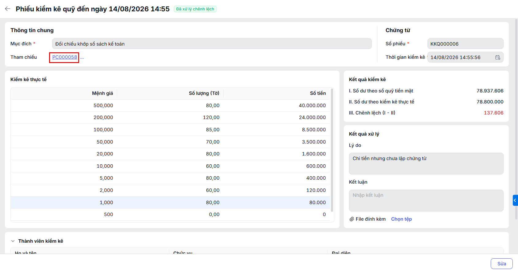Screen dimensions: 518x273
Task: Click quantity 70,00 cell
Action: (x=213, y=142)
